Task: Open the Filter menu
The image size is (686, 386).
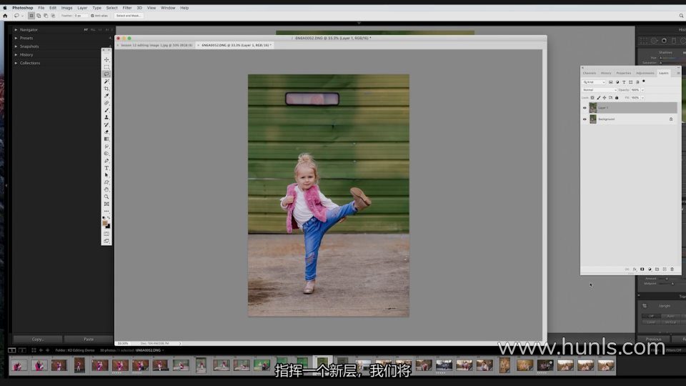Action: click(127, 8)
